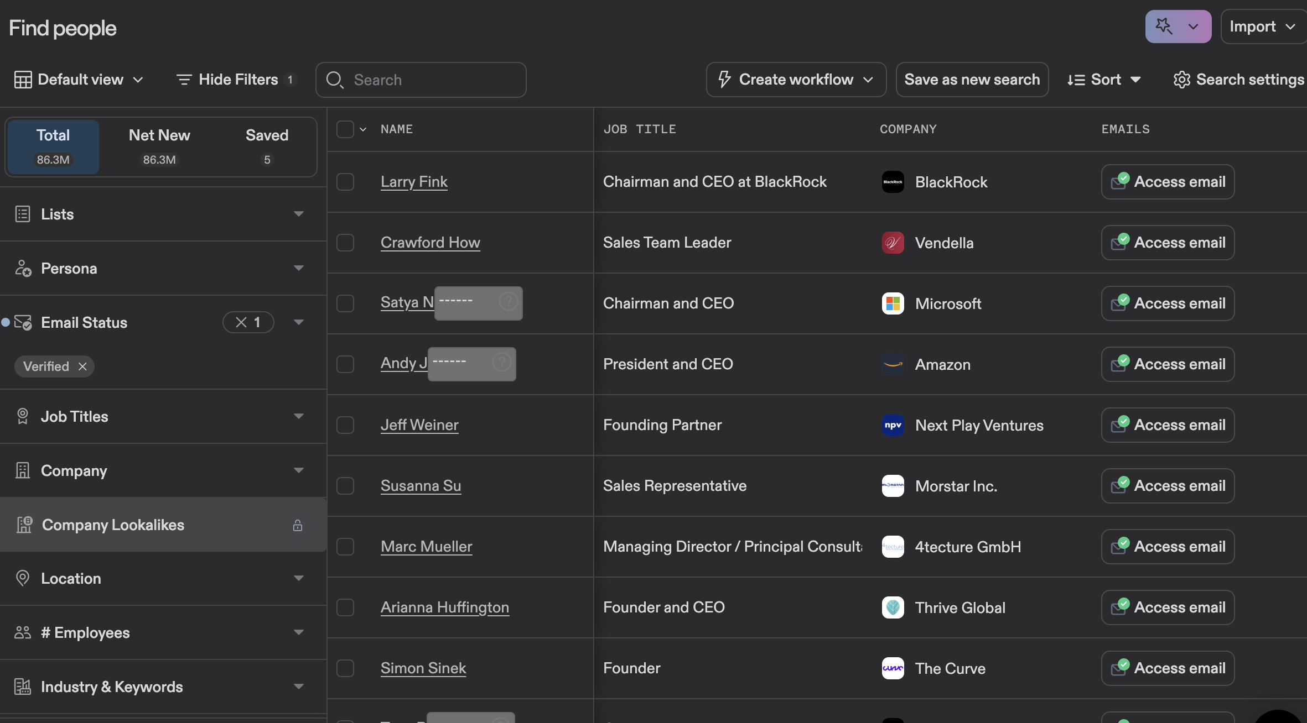Image resolution: width=1307 pixels, height=723 pixels.
Task: Open the # Employees filter section
Action: pyautogui.click(x=163, y=632)
